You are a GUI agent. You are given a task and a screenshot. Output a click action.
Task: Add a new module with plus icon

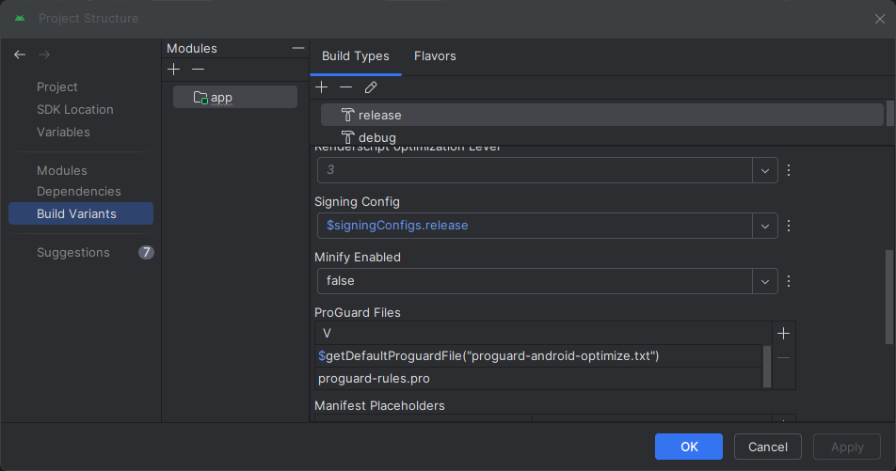click(173, 70)
